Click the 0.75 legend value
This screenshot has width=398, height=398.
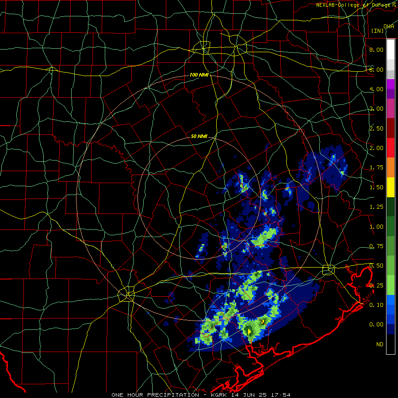coord(376,246)
